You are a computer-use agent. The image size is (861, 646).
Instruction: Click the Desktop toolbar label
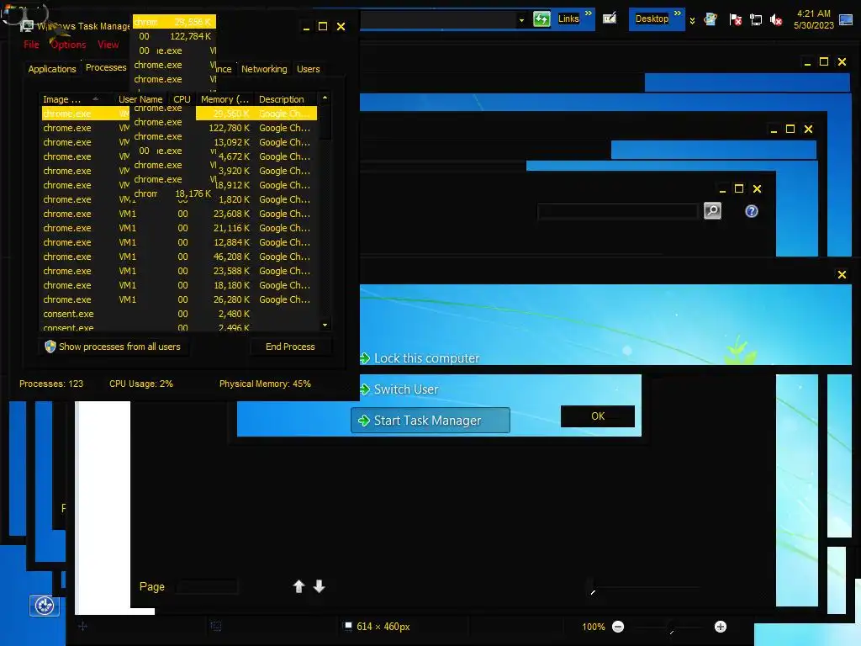tap(652, 19)
